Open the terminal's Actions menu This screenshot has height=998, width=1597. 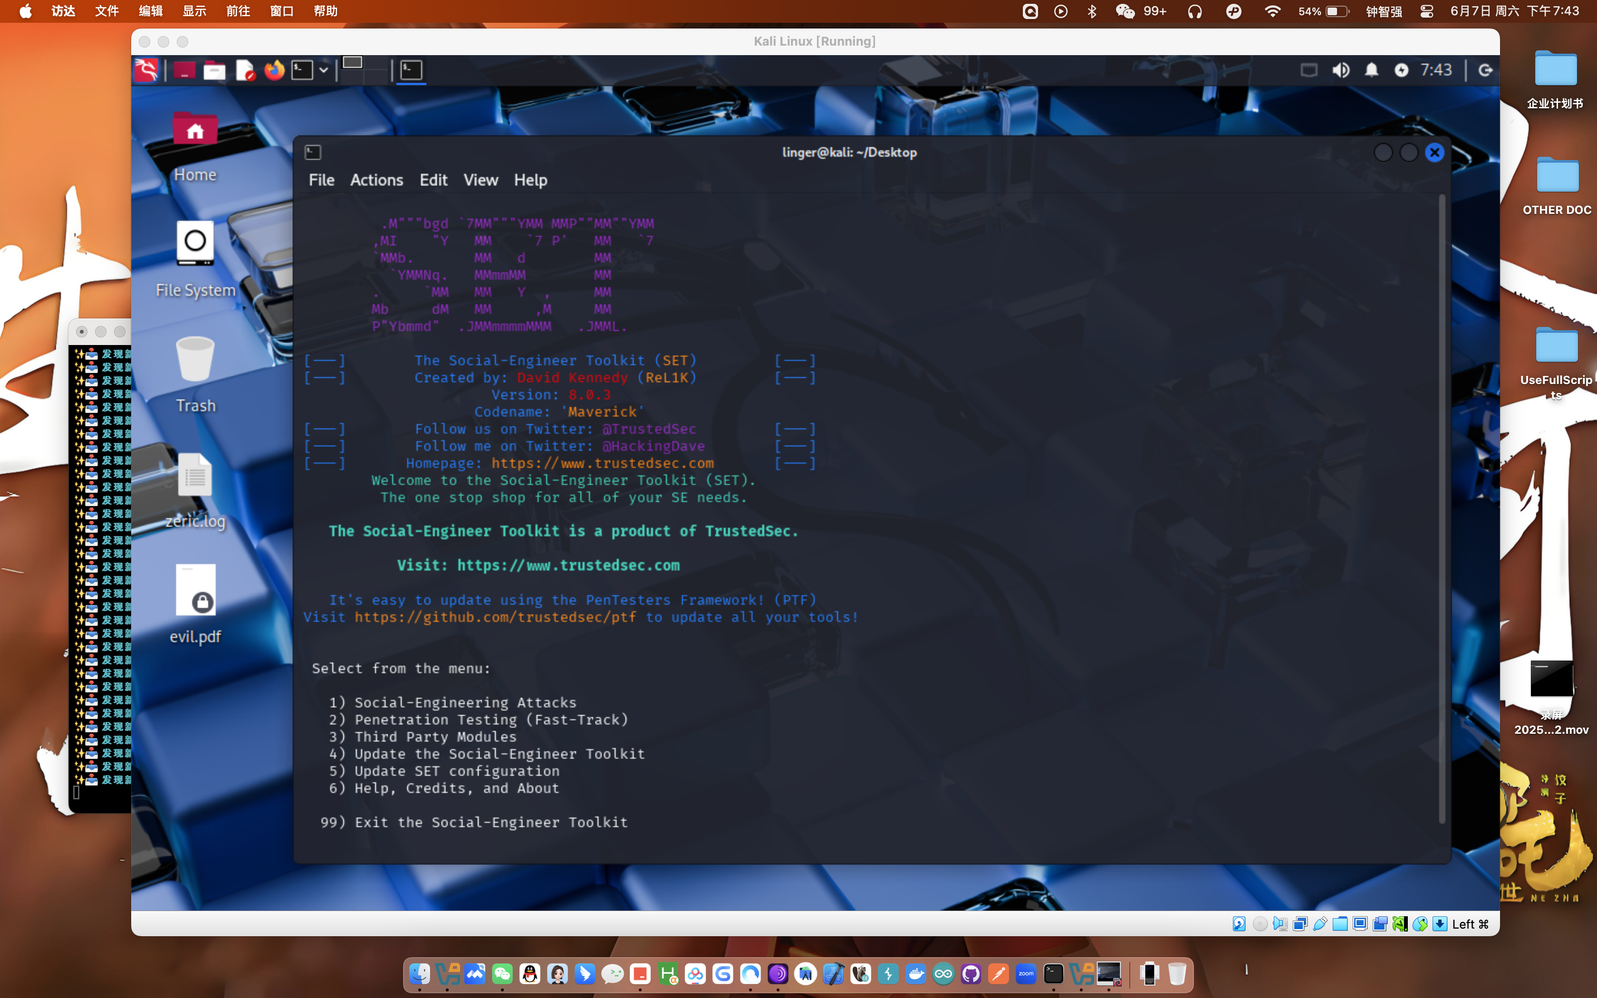click(376, 180)
